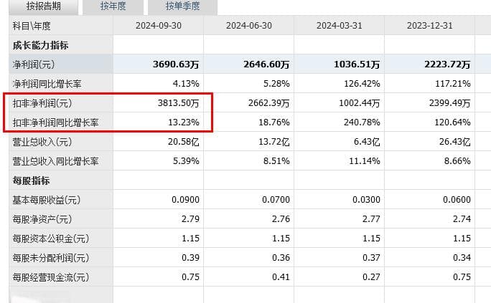Select growth rate cell 117.21%
Image resolution: width=491 pixels, height=303 pixels.
tap(453, 84)
